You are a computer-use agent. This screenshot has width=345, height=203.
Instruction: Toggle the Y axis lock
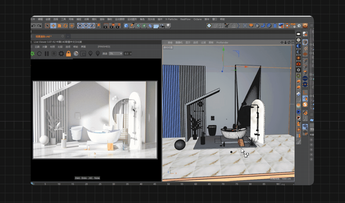pyautogui.click(x=86, y=26)
